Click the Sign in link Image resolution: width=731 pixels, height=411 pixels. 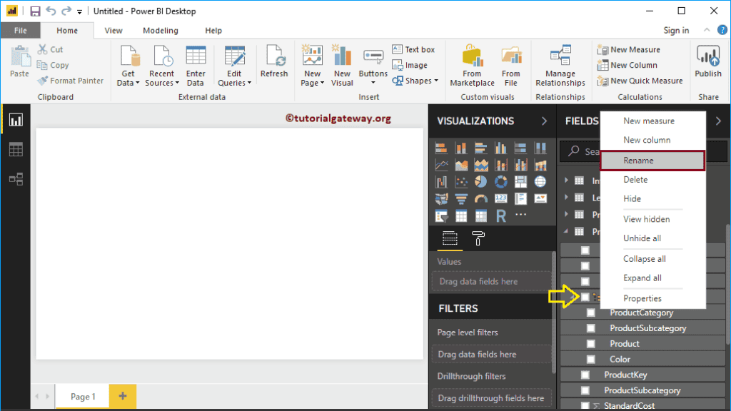point(676,30)
